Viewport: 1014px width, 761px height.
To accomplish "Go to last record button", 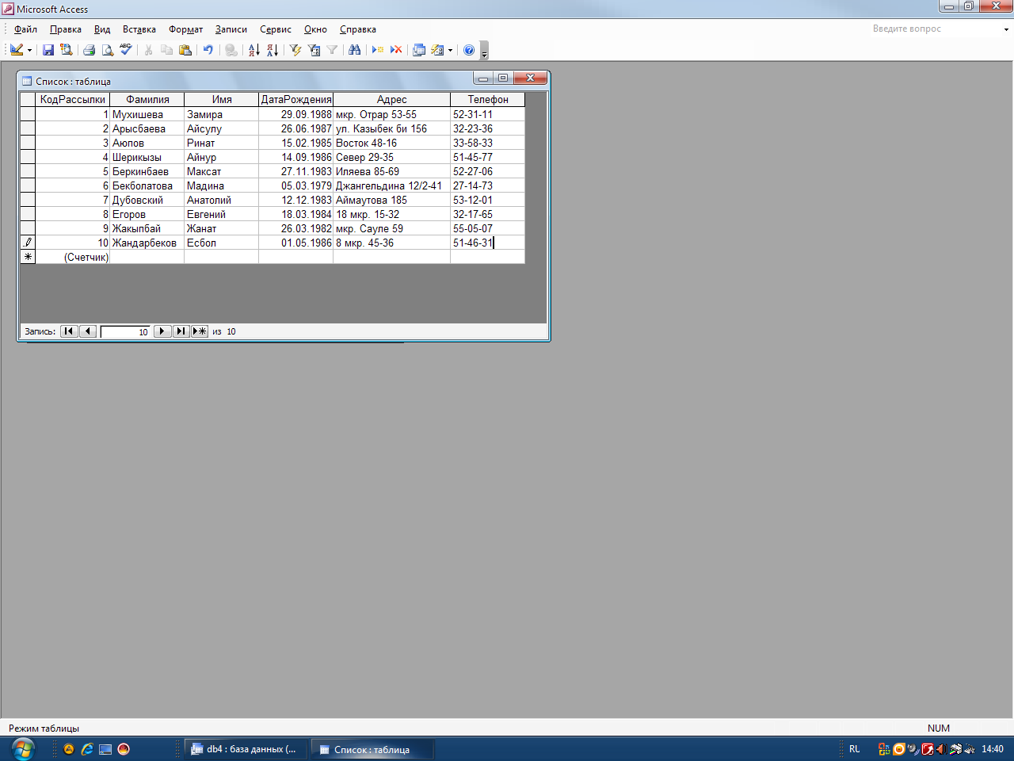I will click(181, 331).
